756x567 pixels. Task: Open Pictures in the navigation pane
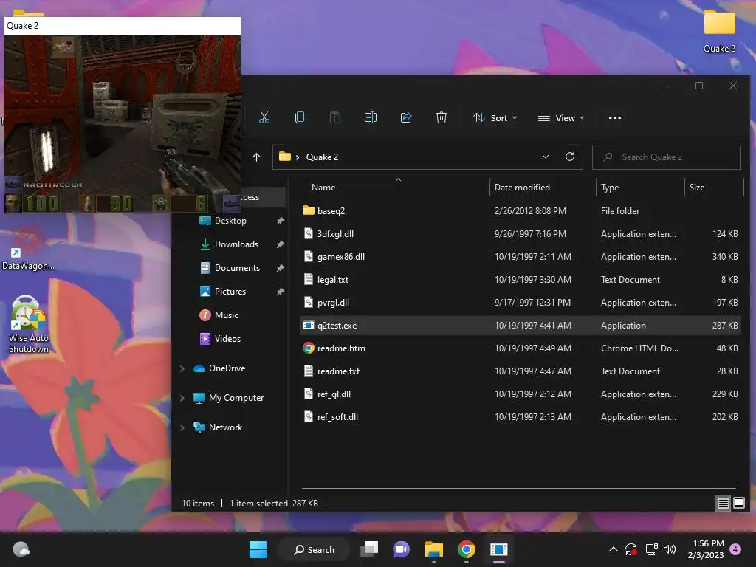230,292
